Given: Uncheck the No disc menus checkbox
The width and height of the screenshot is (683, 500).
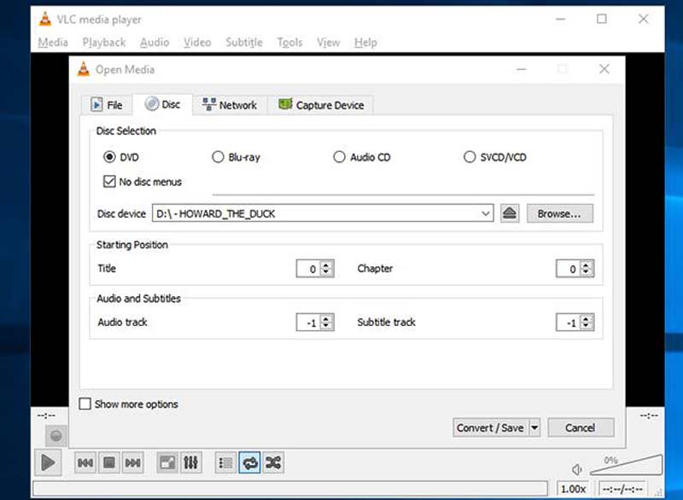Looking at the screenshot, I should [109, 181].
